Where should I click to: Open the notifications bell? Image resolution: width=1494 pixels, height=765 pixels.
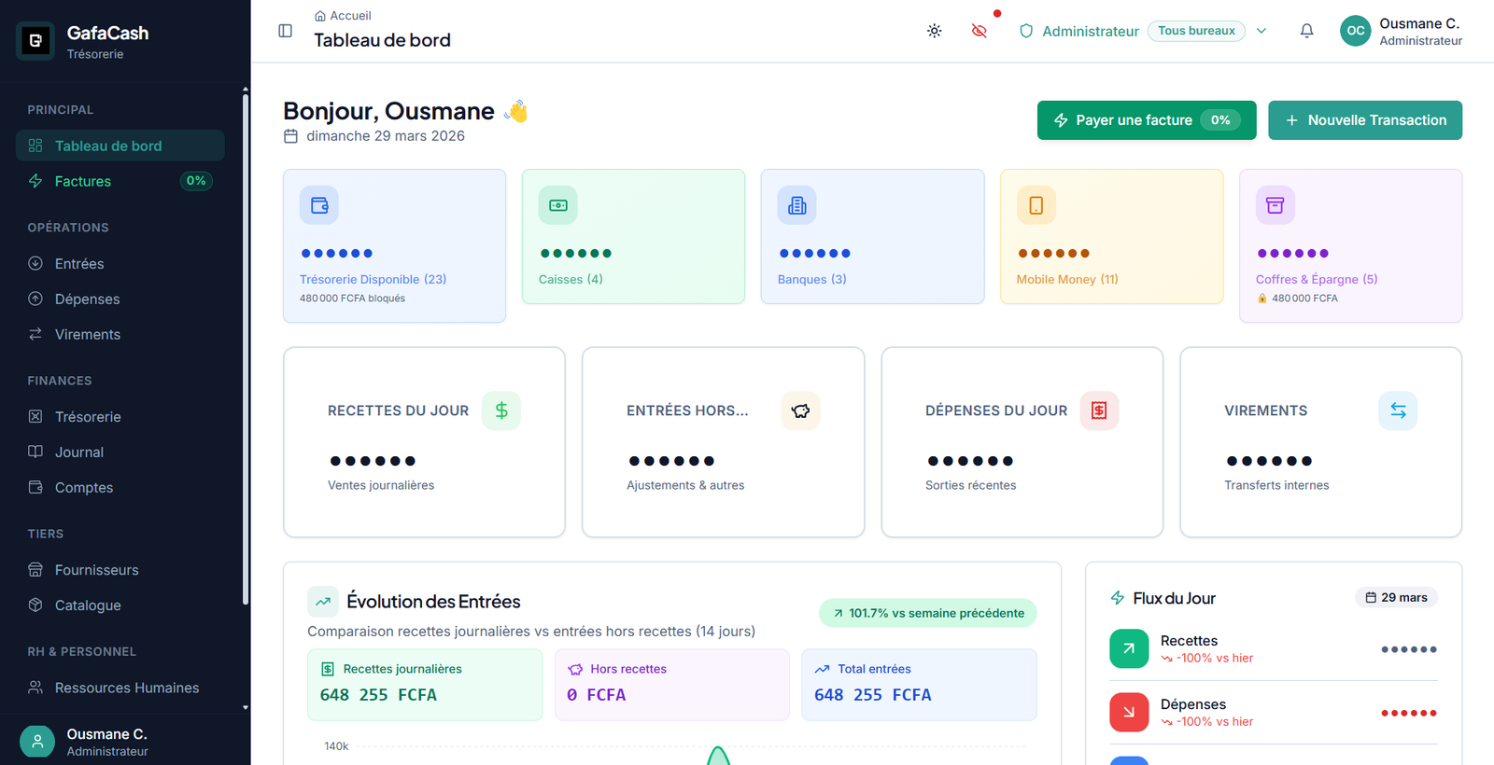1306,31
